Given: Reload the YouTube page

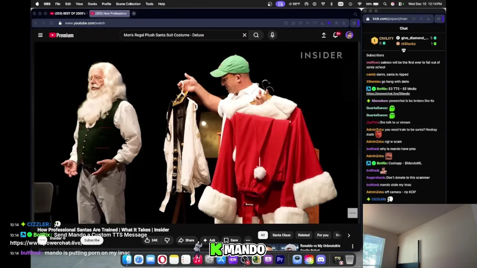Looking at the screenshot, I should tap(51, 23).
